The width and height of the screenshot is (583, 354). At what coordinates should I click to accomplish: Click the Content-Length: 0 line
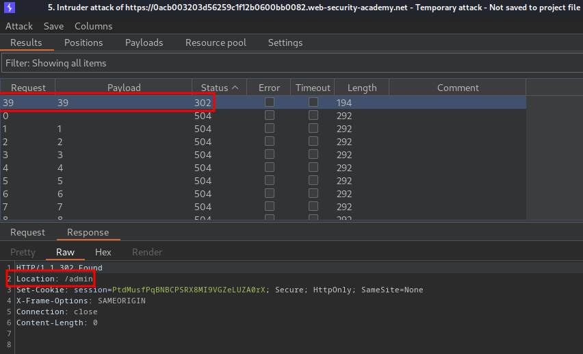pyautogui.click(x=57, y=323)
